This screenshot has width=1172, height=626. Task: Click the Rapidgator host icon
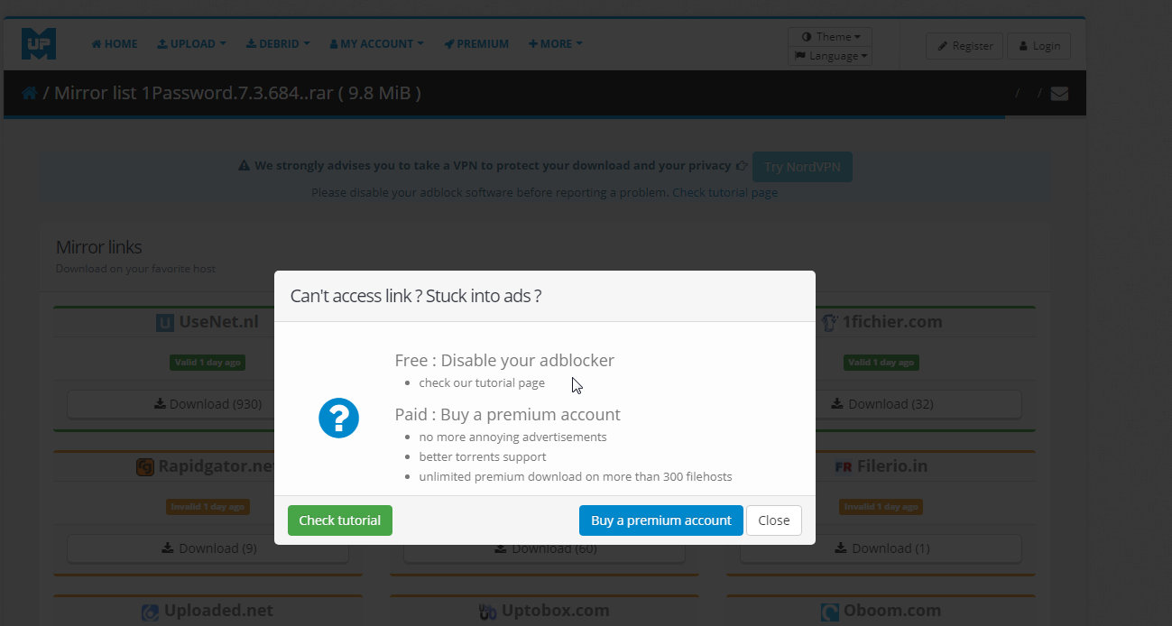pyautogui.click(x=145, y=466)
